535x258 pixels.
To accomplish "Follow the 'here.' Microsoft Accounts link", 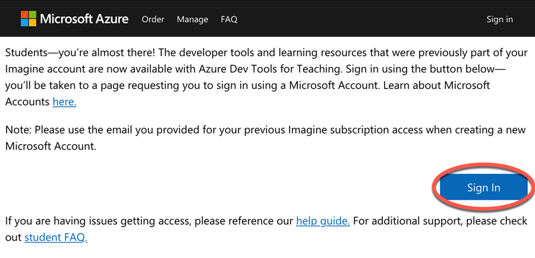I will coord(64,101).
